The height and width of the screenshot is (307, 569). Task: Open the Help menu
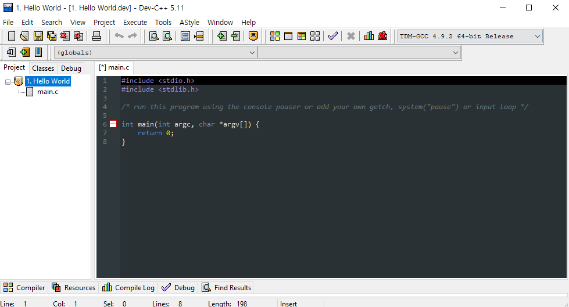pos(248,23)
